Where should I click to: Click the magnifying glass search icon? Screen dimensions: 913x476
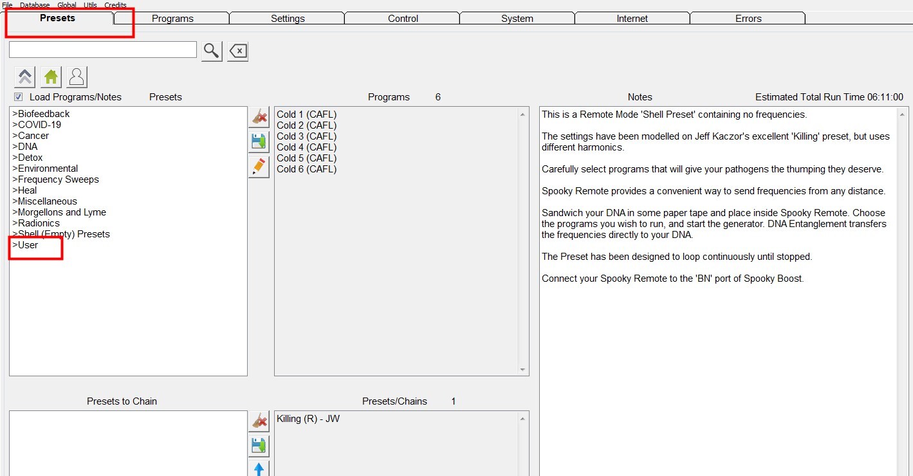tap(212, 51)
